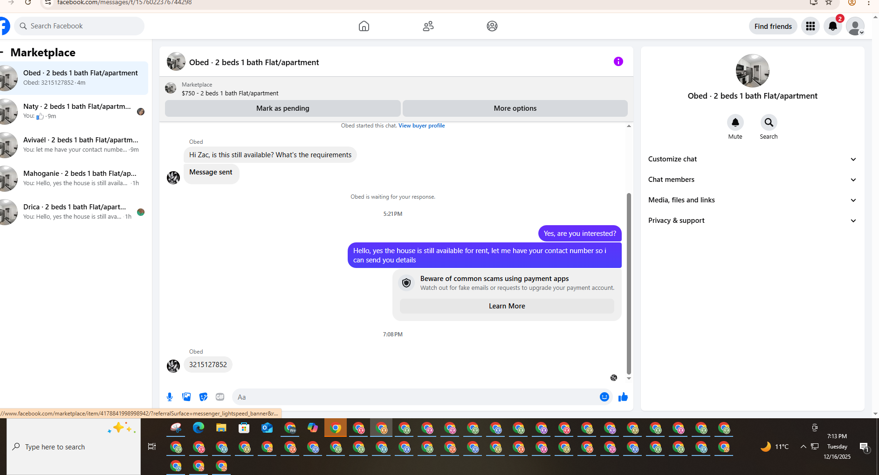
Task: Open the Mahoganie conversation
Action: pyautogui.click(x=74, y=179)
